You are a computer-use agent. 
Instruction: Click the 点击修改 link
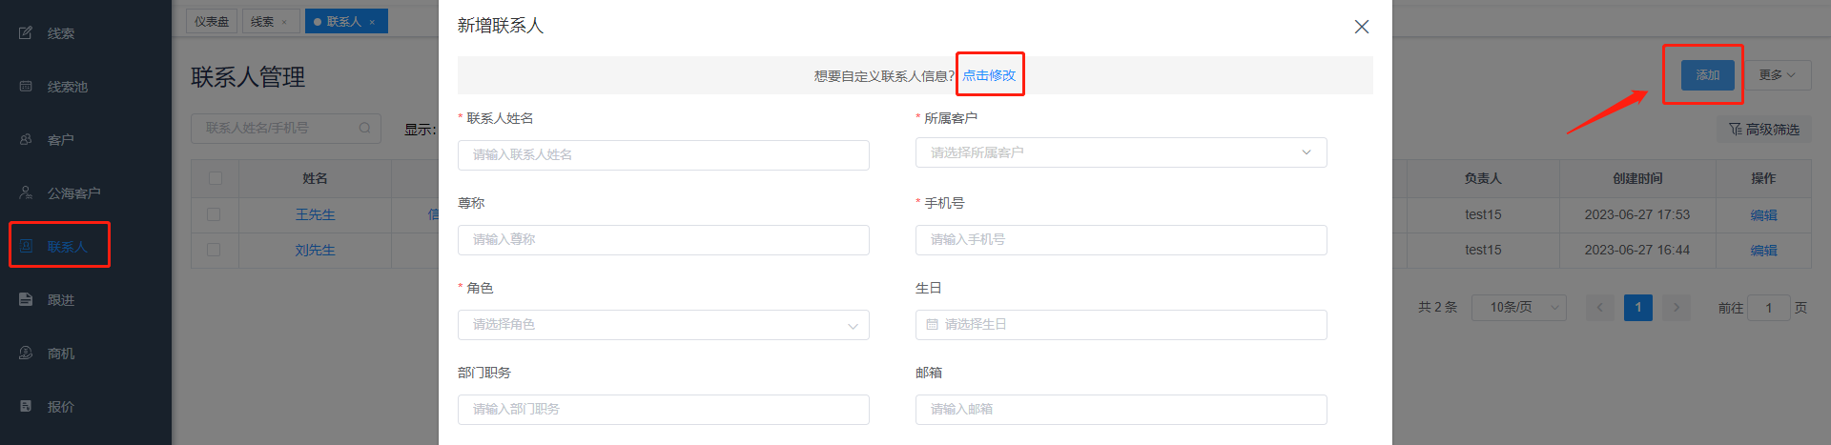(989, 75)
